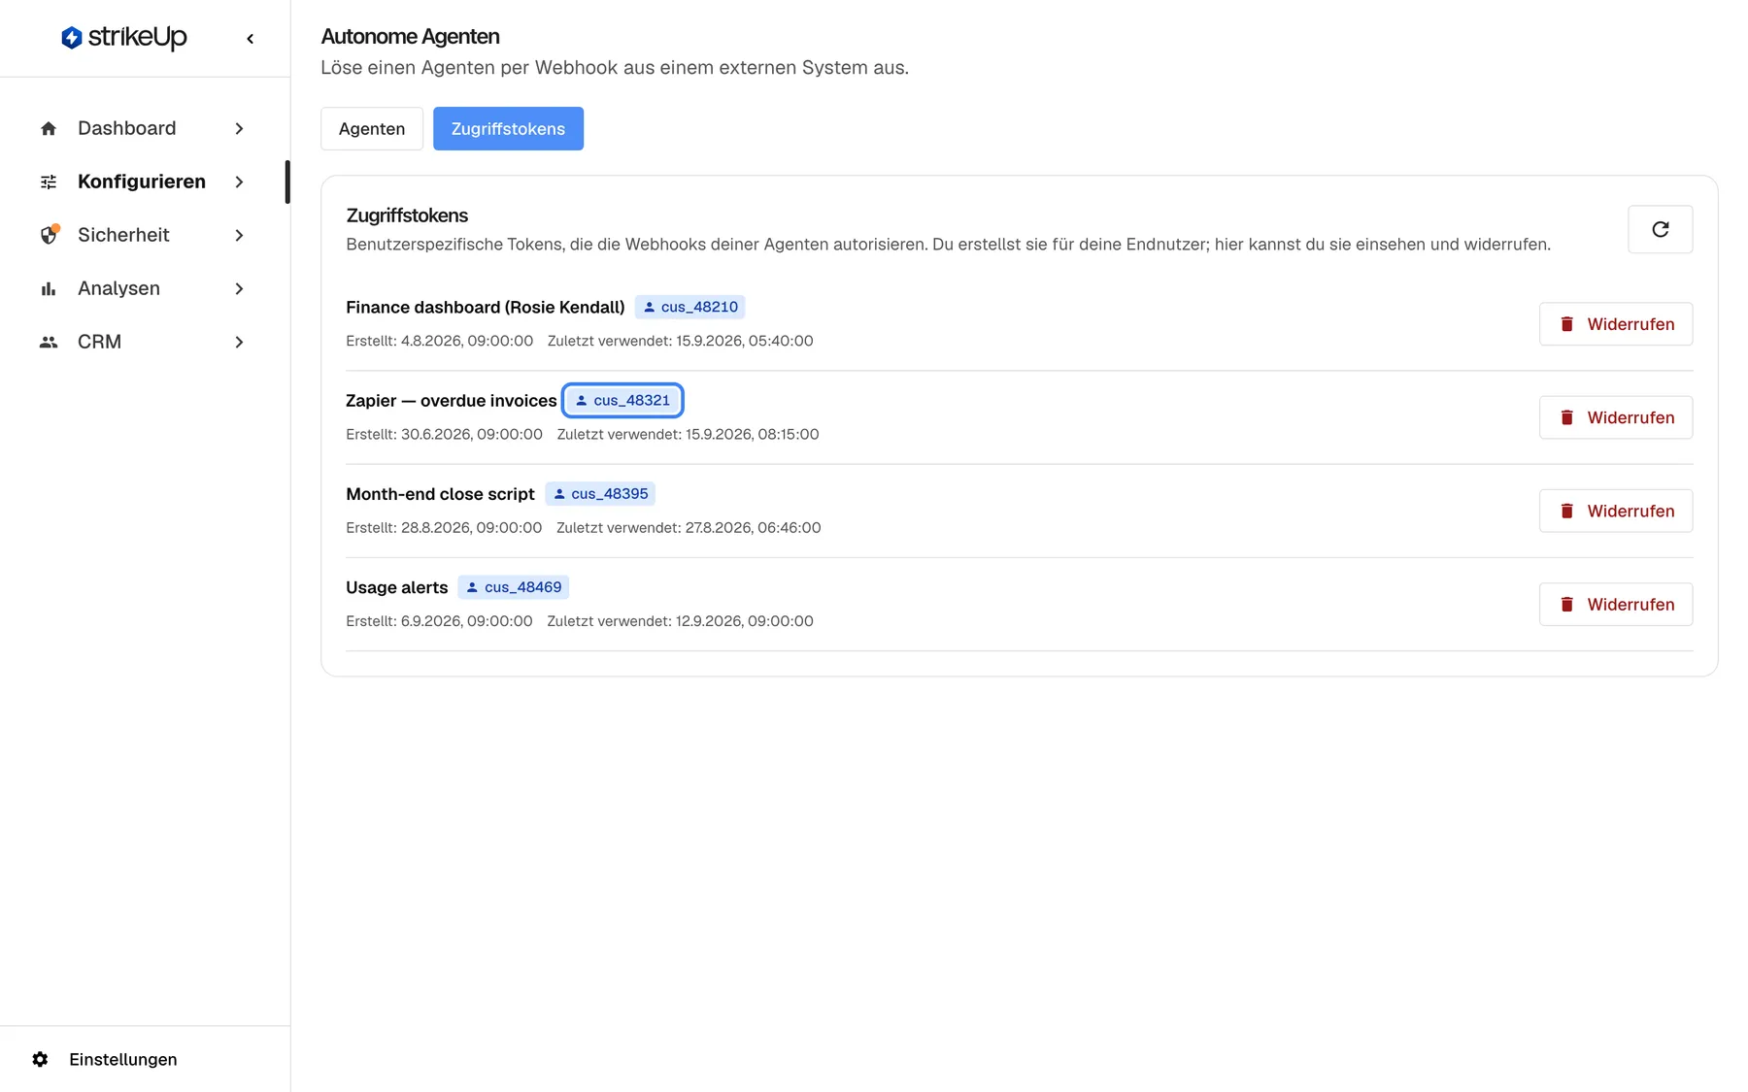Revoke the Month-end close script token

1616,511
